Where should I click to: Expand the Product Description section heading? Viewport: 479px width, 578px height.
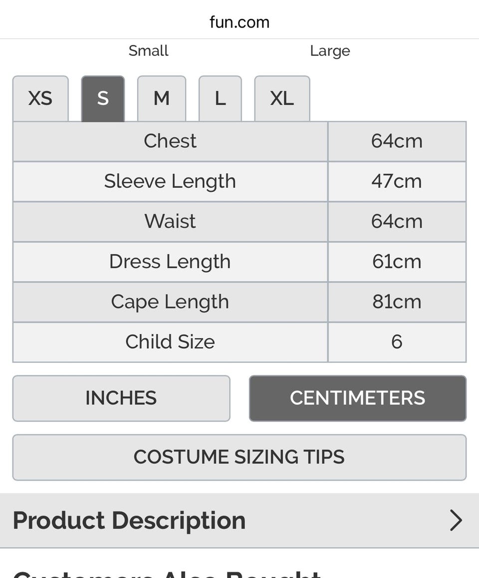pyautogui.click(x=129, y=521)
